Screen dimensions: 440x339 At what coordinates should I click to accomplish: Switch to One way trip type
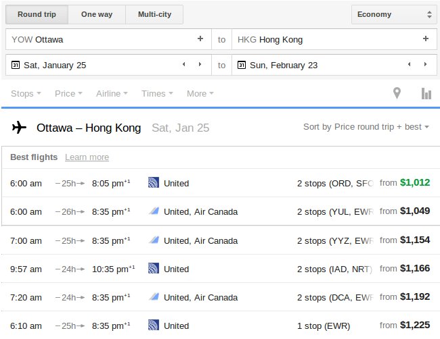(98, 14)
